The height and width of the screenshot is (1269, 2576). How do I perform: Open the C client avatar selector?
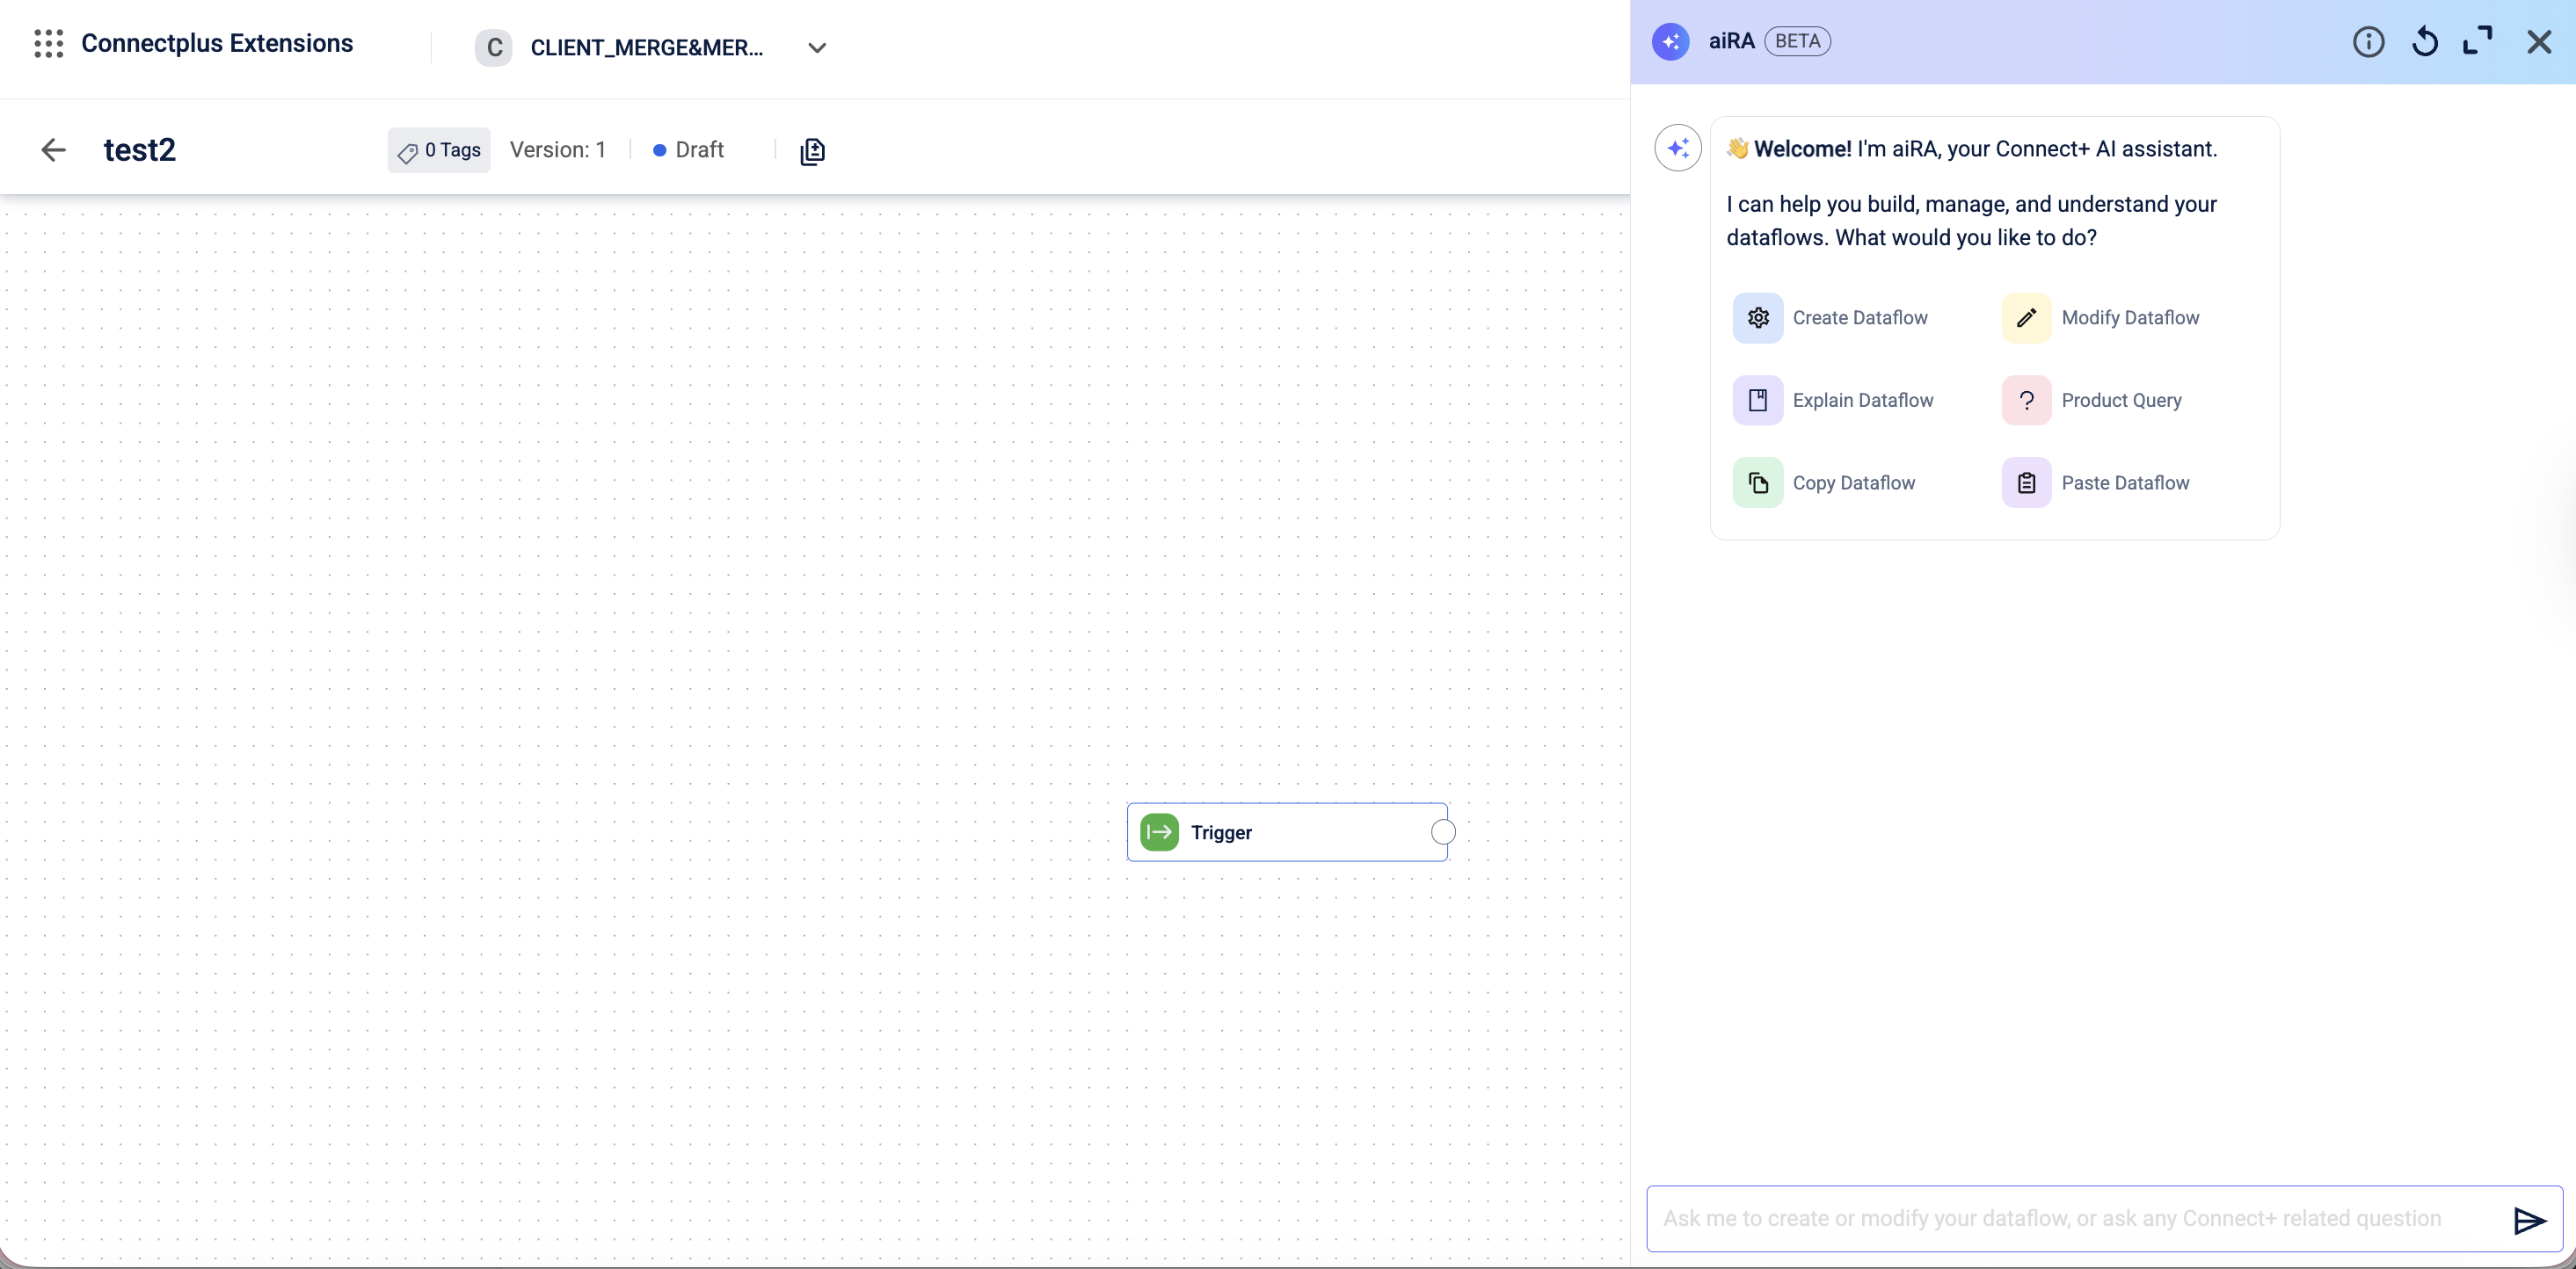pyautogui.click(x=493, y=48)
